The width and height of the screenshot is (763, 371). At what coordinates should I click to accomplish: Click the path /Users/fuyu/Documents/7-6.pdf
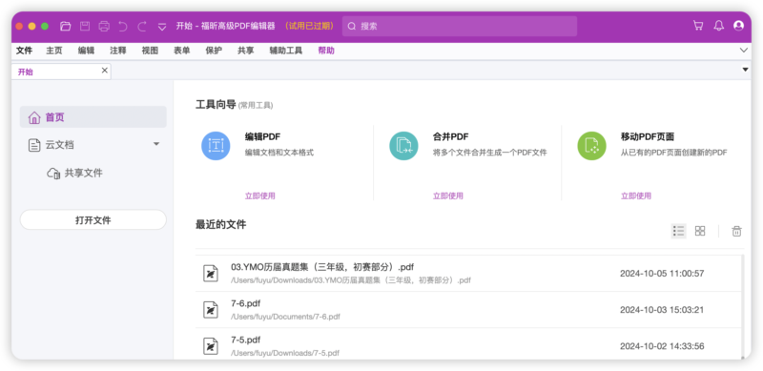[285, 317]
